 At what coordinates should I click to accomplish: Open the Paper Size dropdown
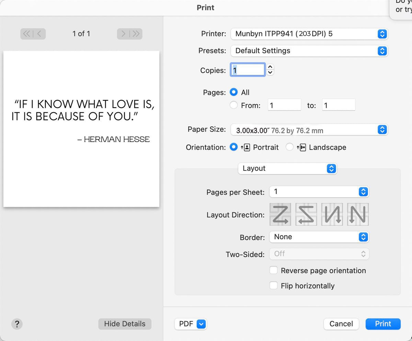click(x=309, y=130)
